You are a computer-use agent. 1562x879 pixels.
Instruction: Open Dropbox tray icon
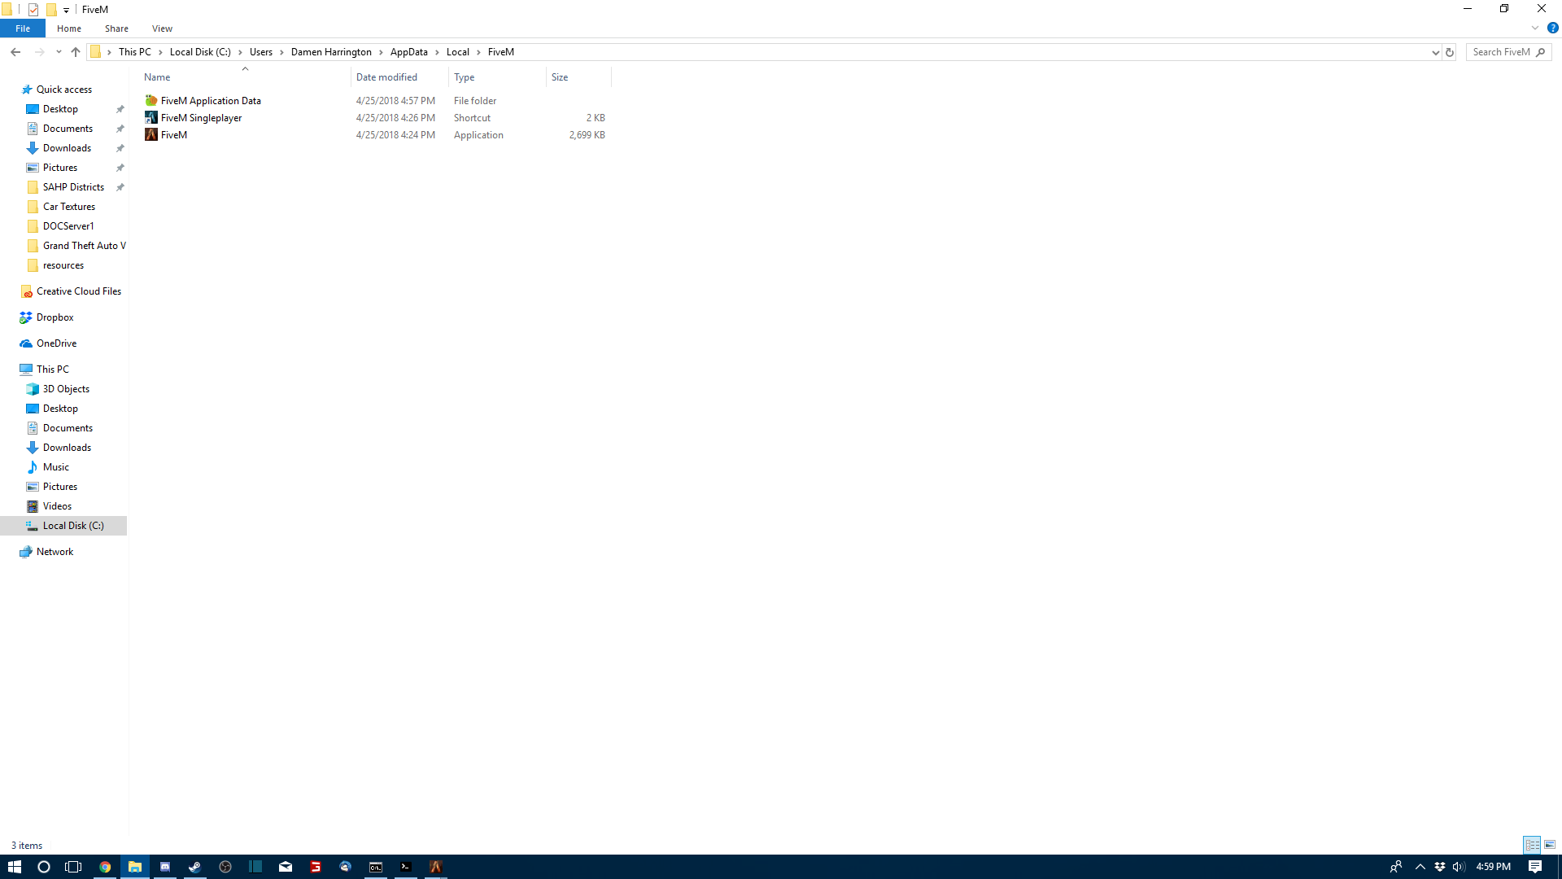pyautogui.click(x=1440, y=867)
